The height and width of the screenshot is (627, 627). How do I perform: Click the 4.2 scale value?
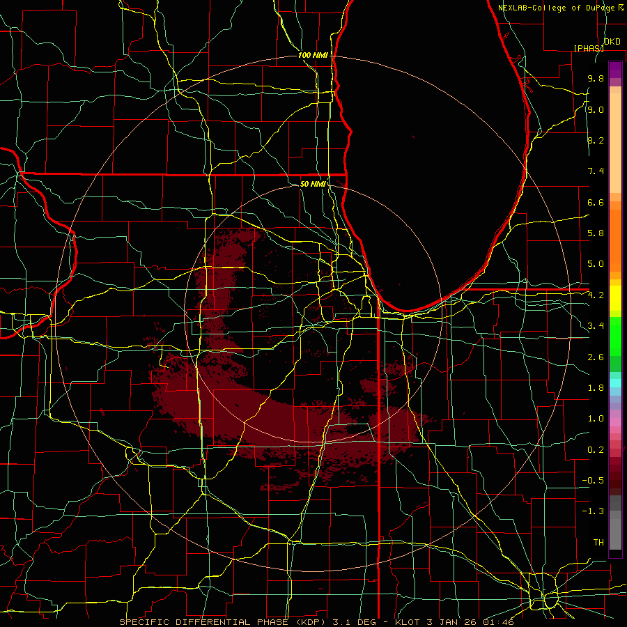596,295
